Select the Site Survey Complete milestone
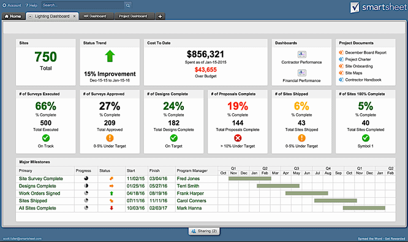This screenshot has width=408, height=242. coord(41,179)
